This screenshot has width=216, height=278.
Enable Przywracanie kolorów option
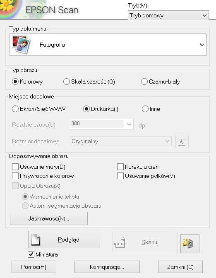tap(15, 176)
